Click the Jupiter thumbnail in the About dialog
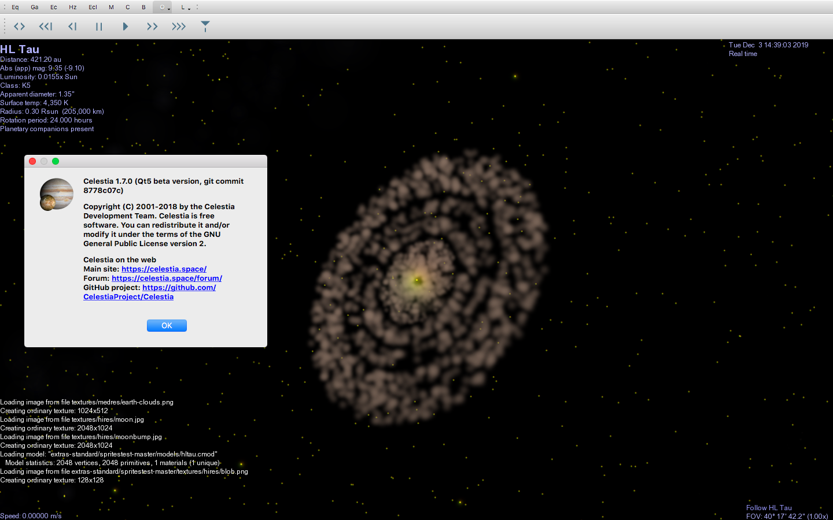The height and width of the screenshot is (520, 833). (x=56, y=194)
